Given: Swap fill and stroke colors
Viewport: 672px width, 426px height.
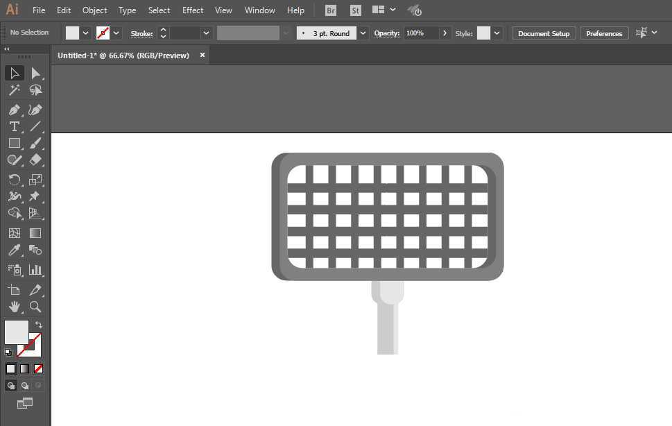Looking at the screenshot, I should point(39,325).
